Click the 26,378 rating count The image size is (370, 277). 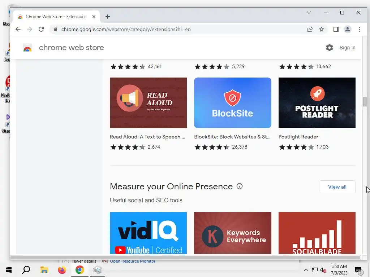240,147
